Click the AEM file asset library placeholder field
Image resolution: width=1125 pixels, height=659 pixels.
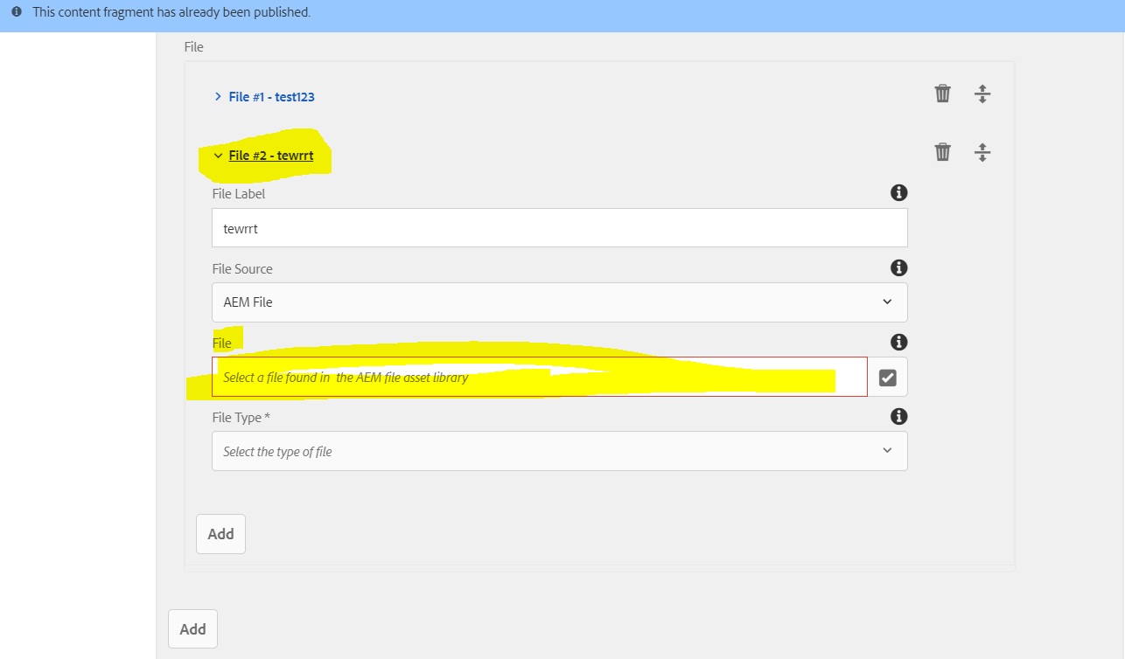tap(539, 376)
